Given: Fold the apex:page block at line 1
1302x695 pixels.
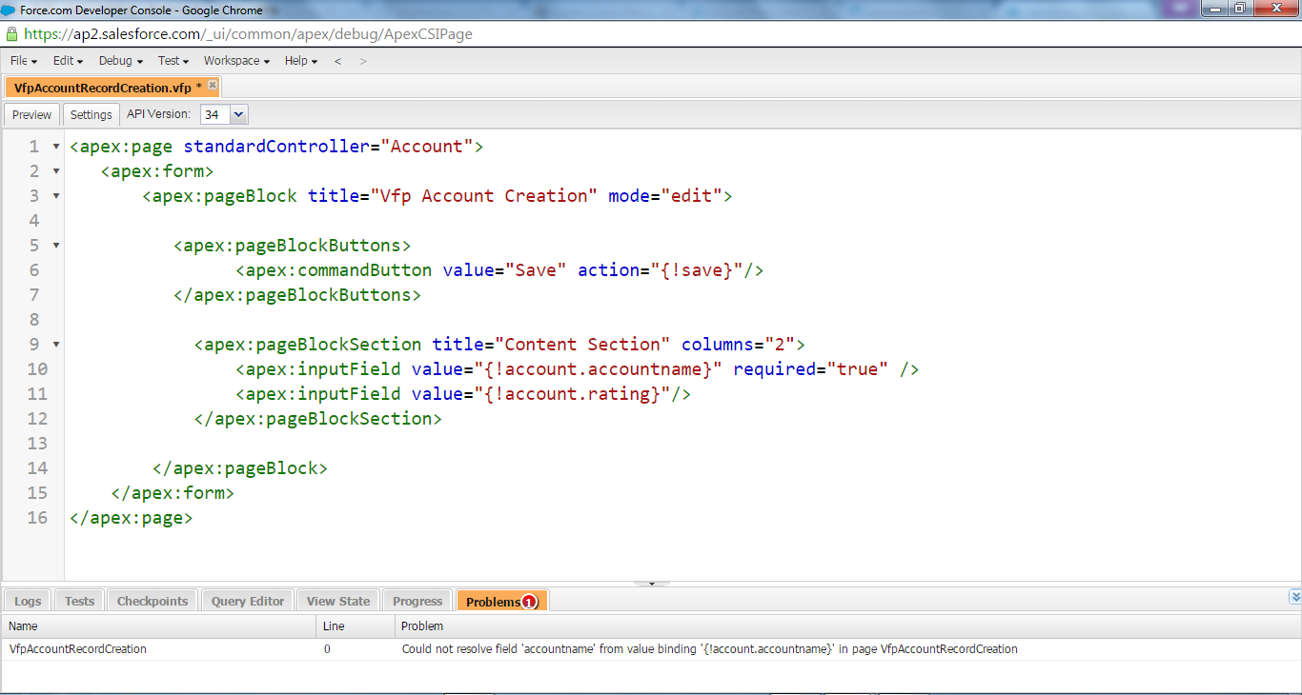Looking at the screenshot, I should [55, 147].
